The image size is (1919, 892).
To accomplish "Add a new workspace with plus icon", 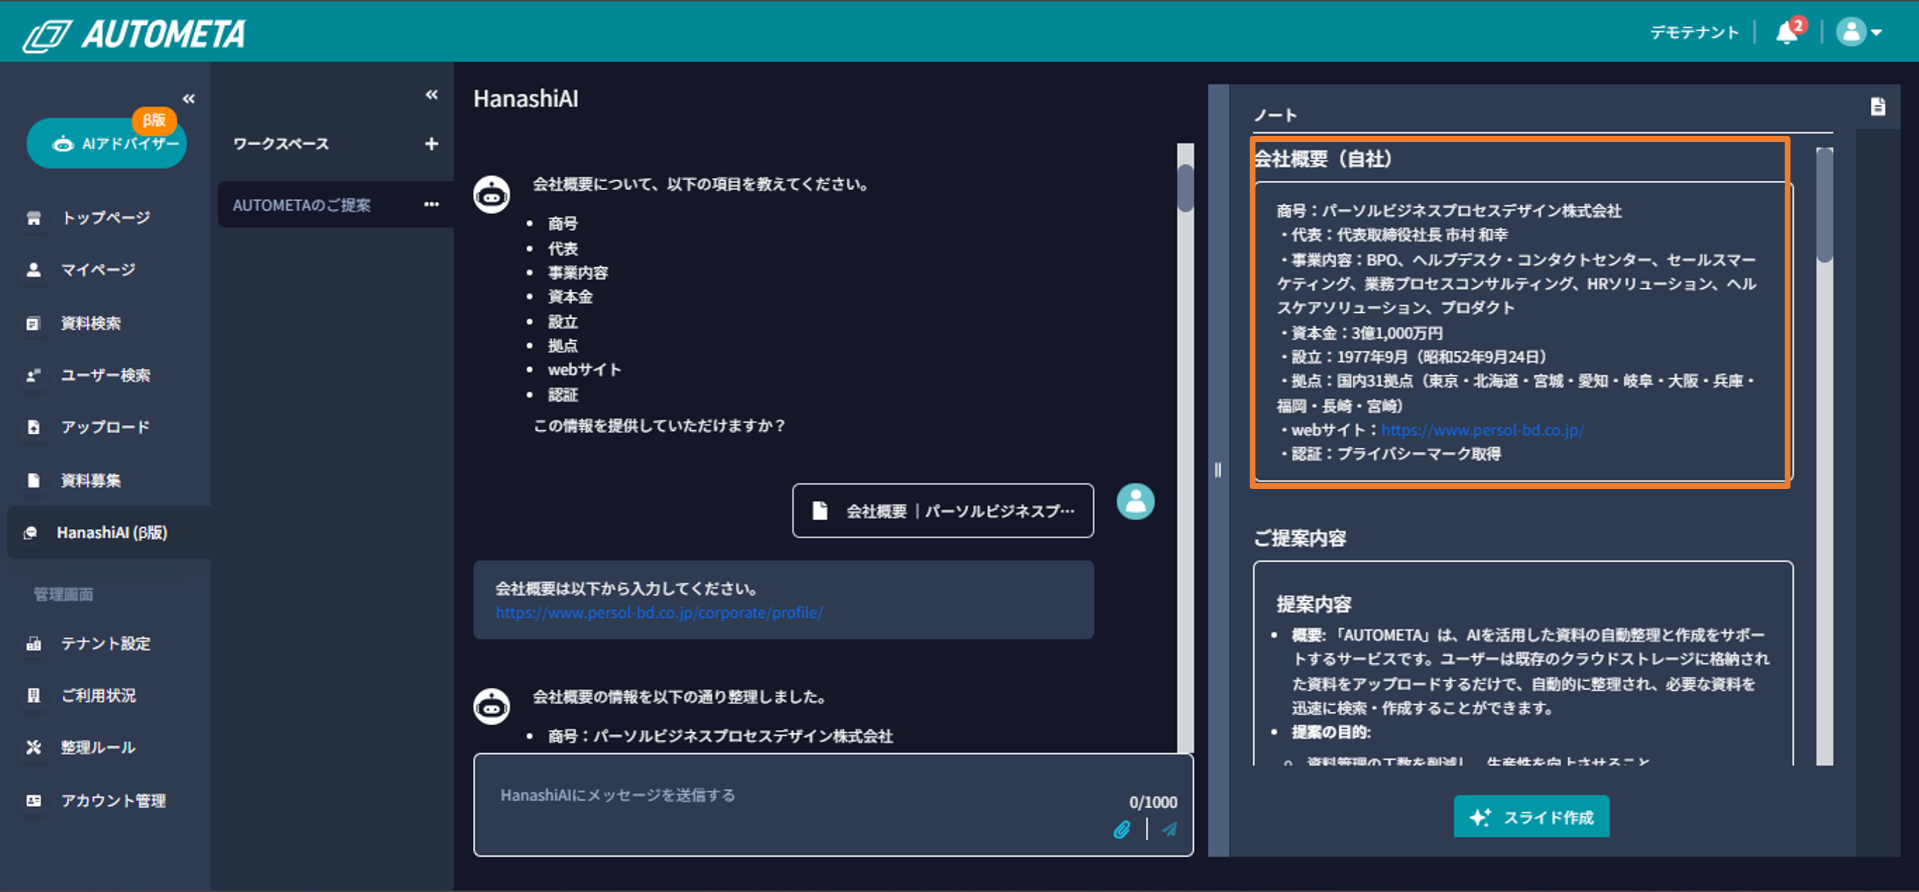I will pyautogui.click(x=431, y=144).
